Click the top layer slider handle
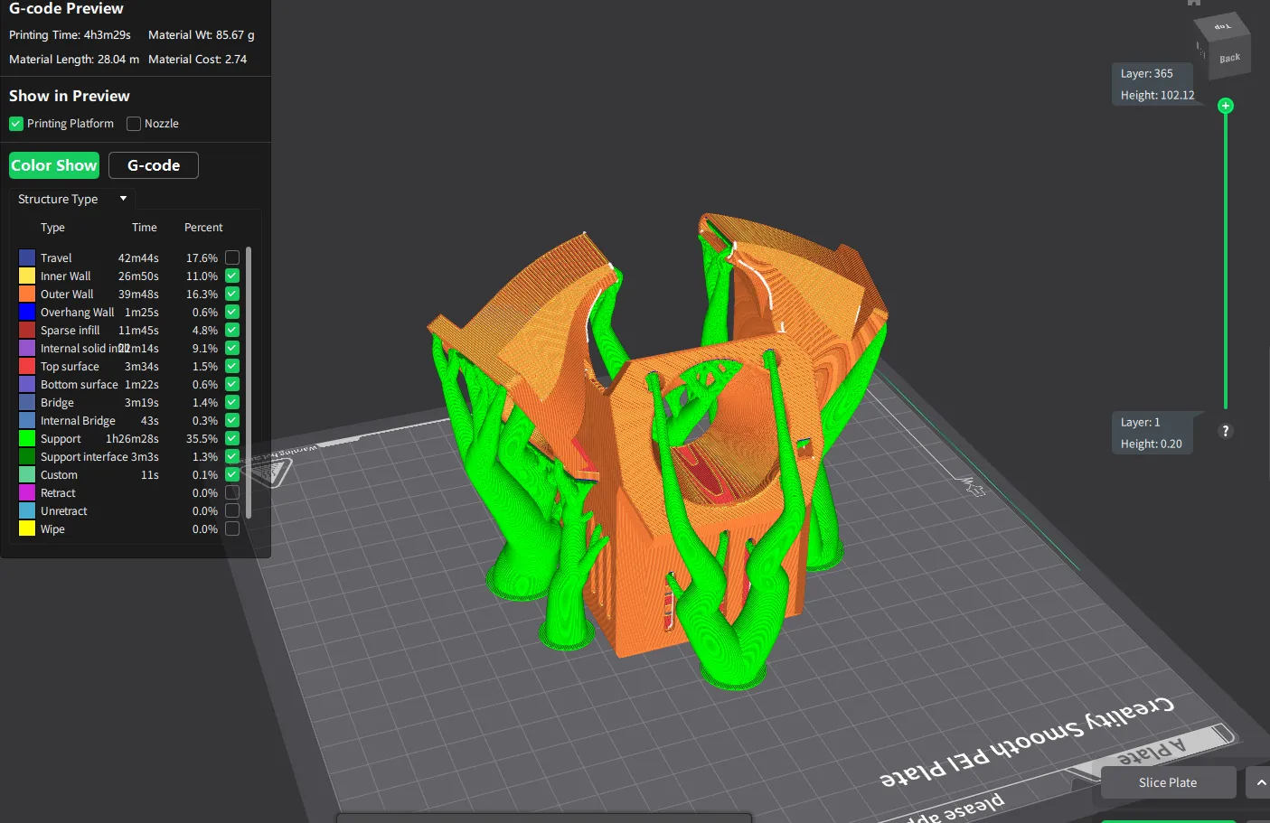Viewport: 1270px width, 823px height. 1226,106
